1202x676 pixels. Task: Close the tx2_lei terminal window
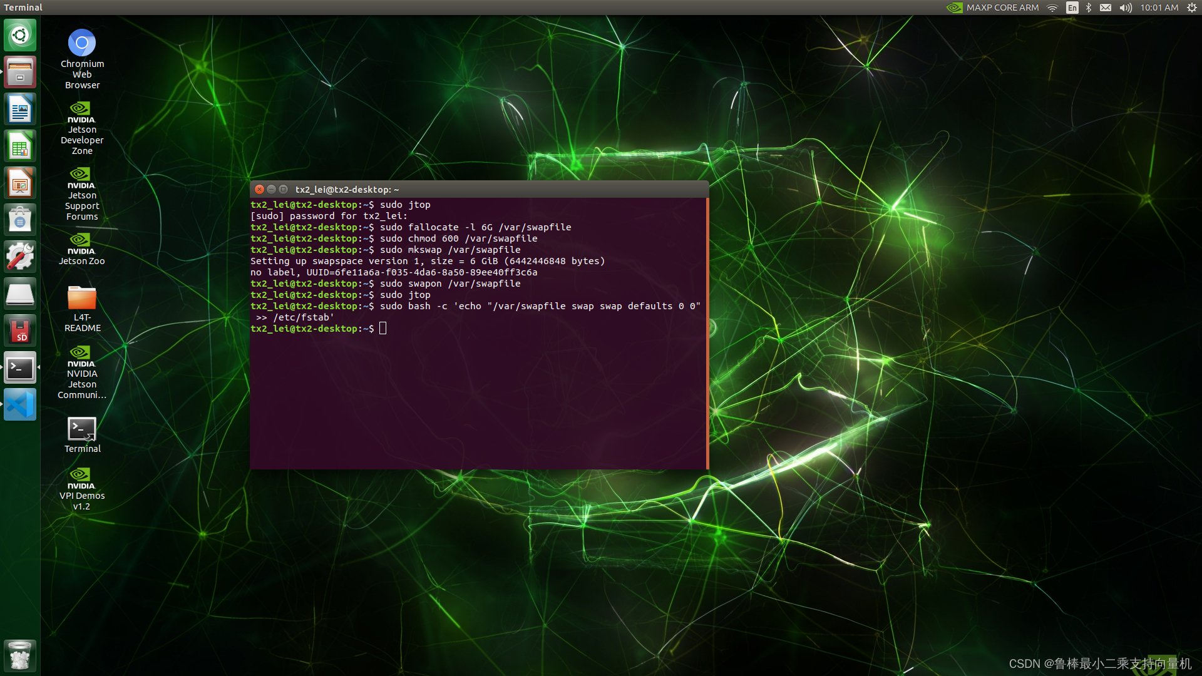[x=259, y=189]
